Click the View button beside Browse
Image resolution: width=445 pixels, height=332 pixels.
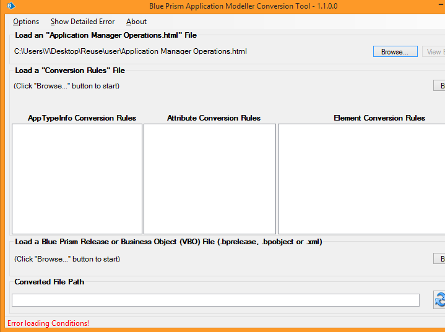click(x=434, y=51)
